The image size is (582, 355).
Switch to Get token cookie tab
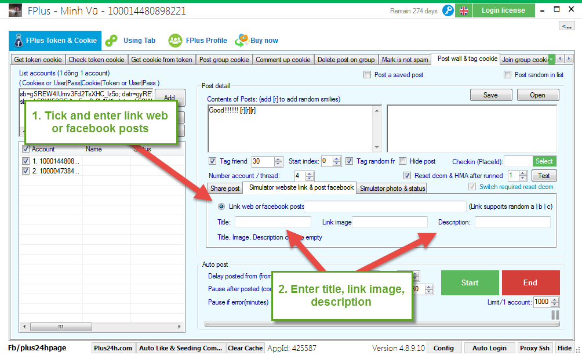[x=38, y=60]
